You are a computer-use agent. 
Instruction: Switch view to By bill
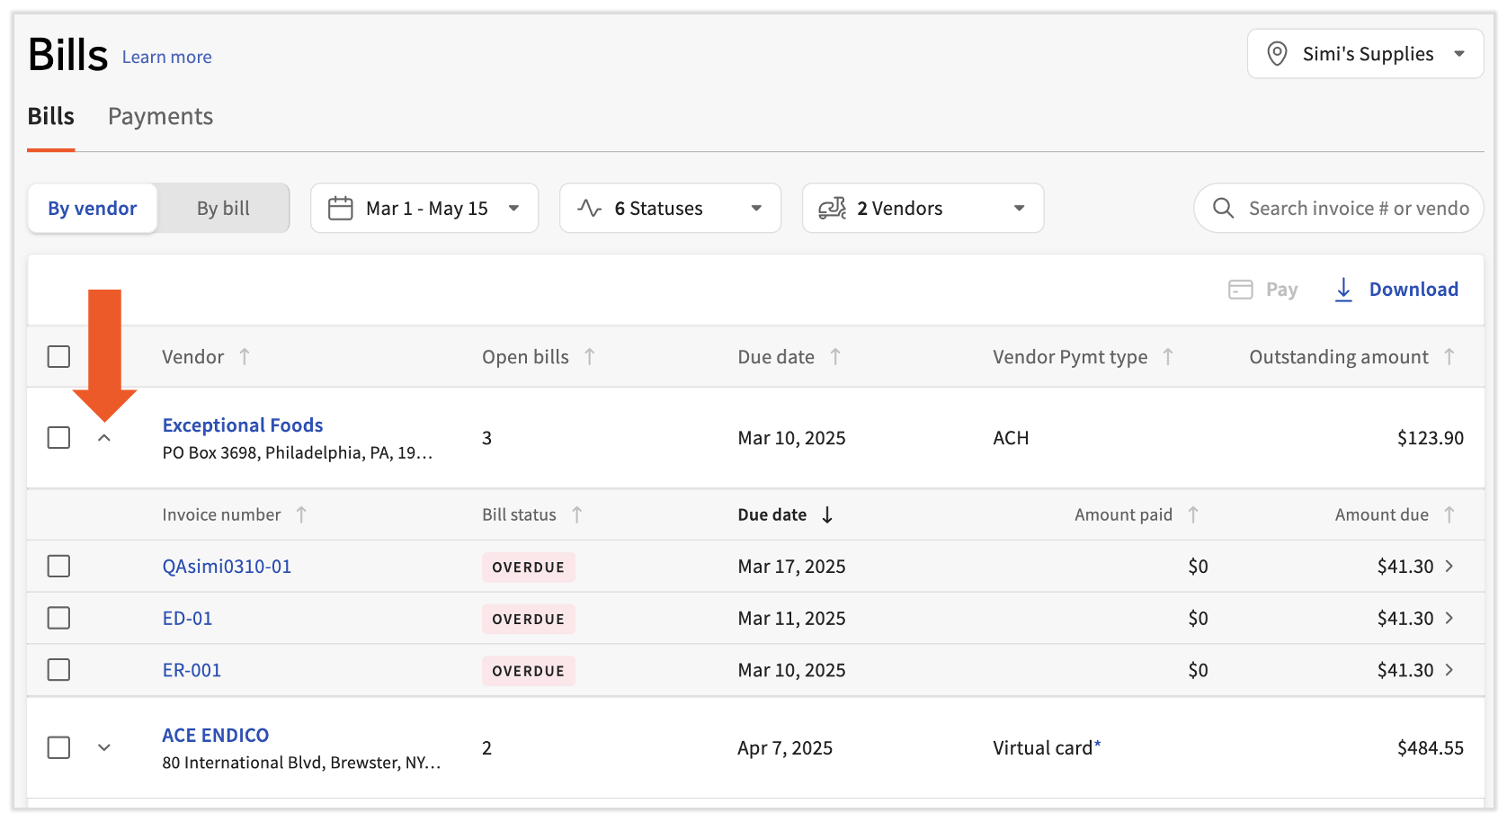pos(223,209)
